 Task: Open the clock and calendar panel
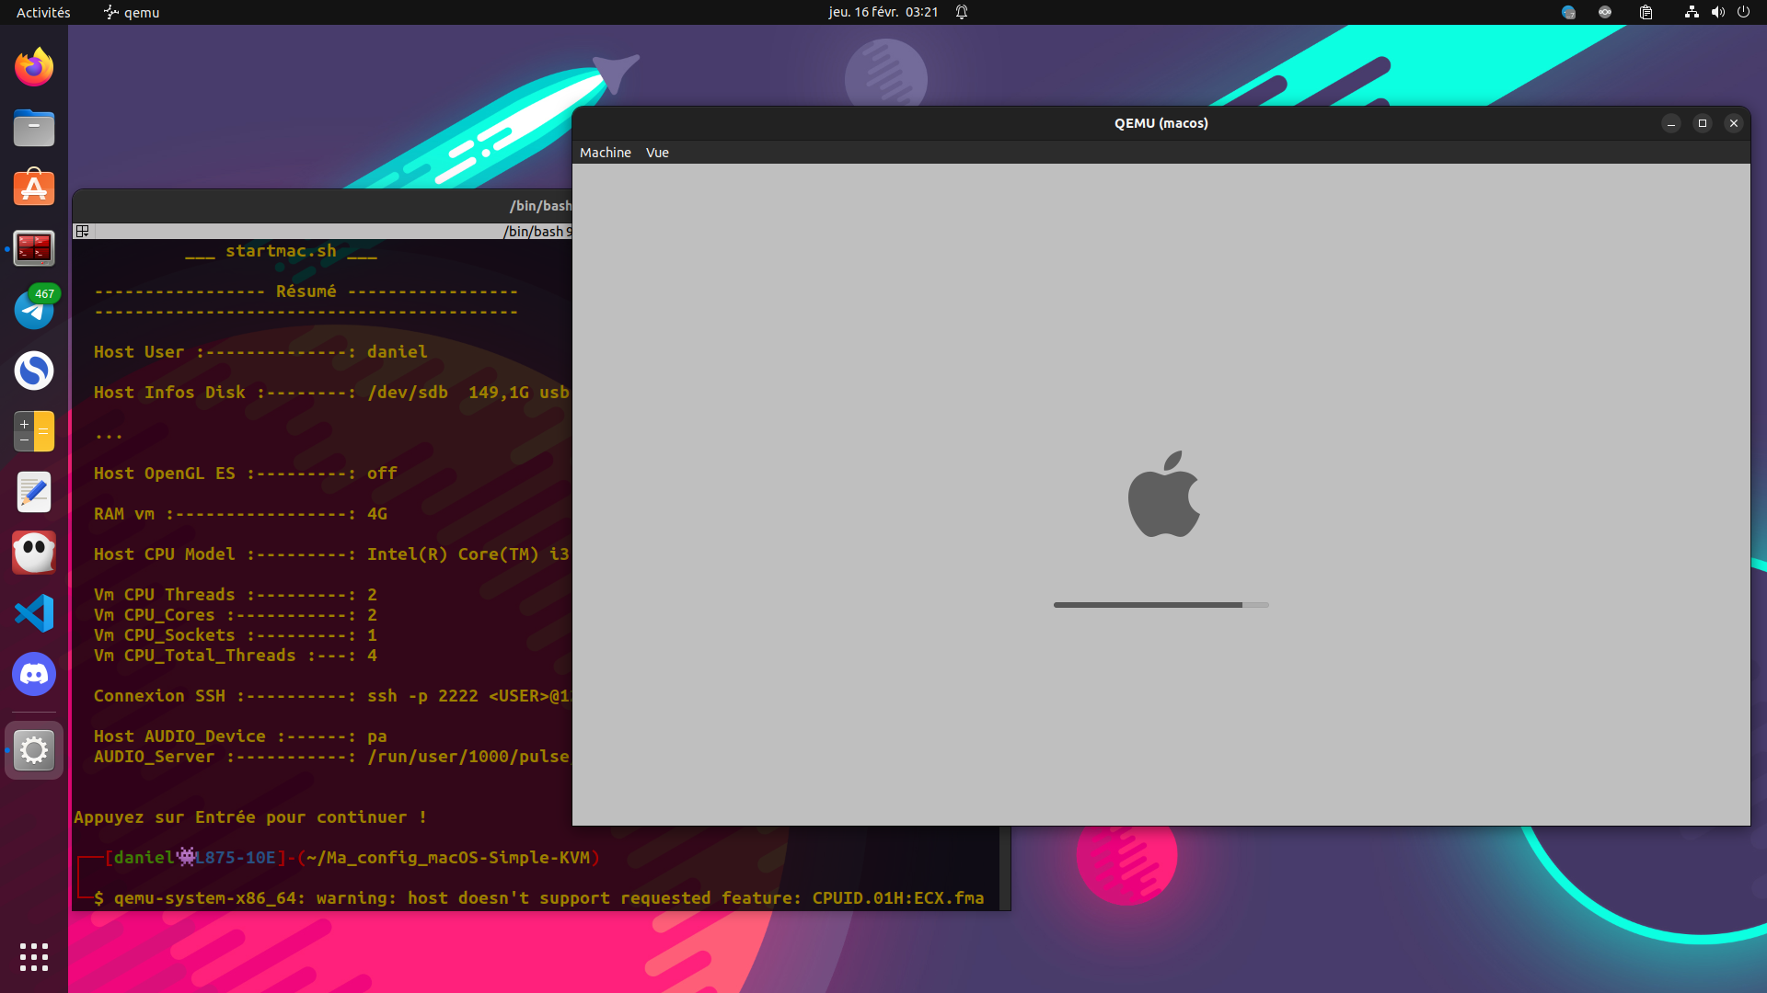tap(883, 12)
